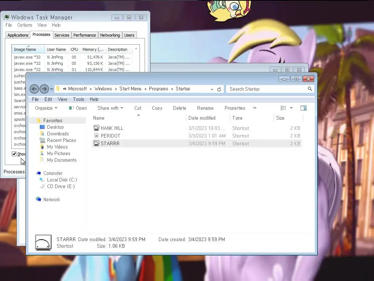Viewport: 374px width, 281px height.
Task: Open Downloads in Favorites
Action: tap(58, 134)
